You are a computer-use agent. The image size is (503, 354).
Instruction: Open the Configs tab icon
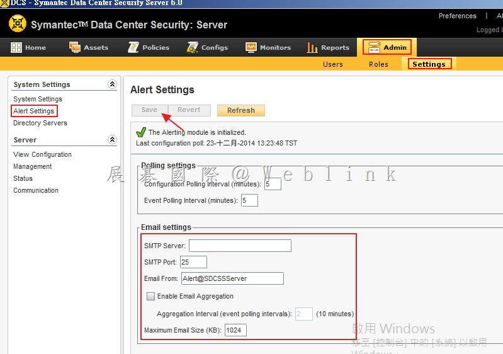193,47
